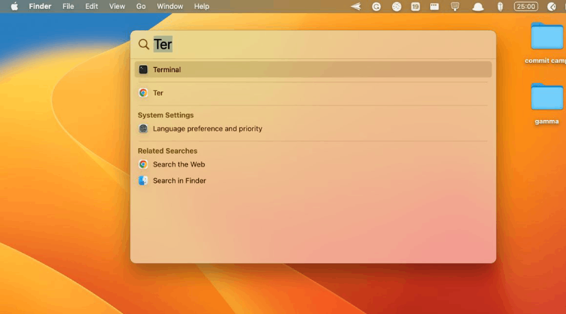
Task: Click into the Spotlight search field
Action: pos(314,45)
